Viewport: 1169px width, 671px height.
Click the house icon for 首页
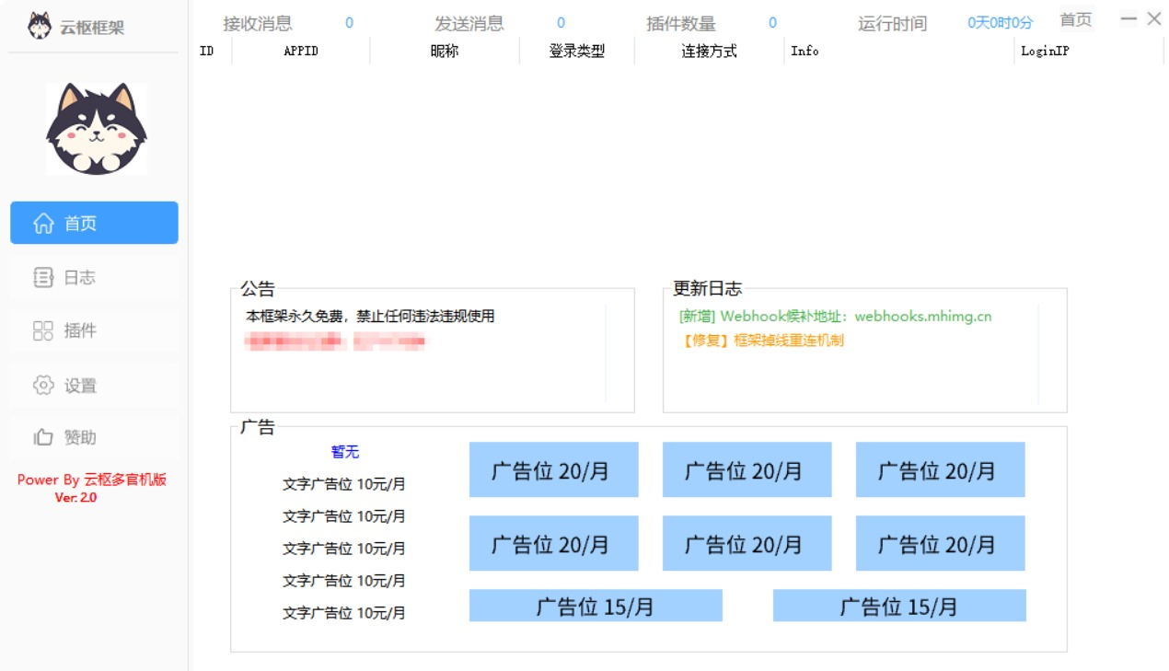tap(43, 224)
